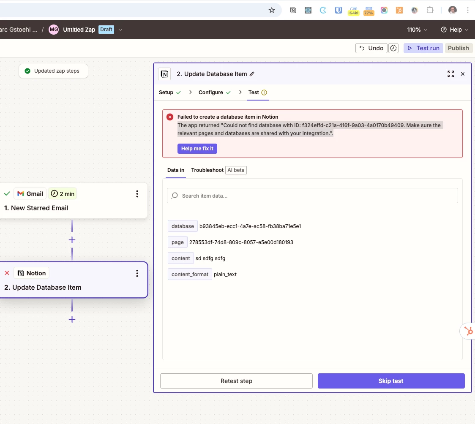Viewport: 475px width, 424px height.
Task: Open HubSpot chat widget
Action: (x=468, y=331)
